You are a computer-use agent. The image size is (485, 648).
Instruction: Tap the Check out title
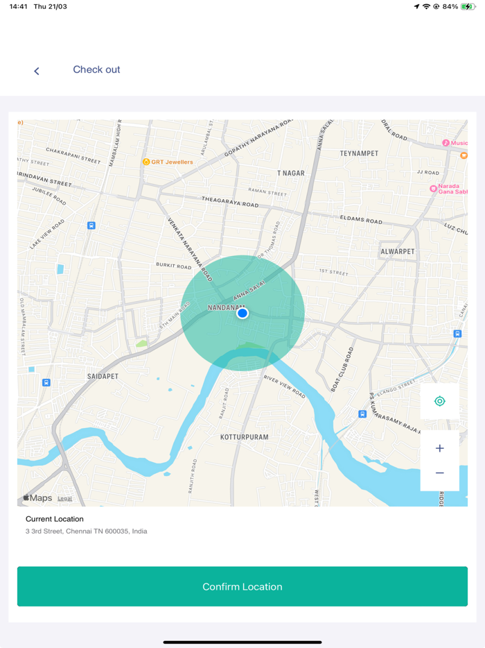tap(96, 69)
